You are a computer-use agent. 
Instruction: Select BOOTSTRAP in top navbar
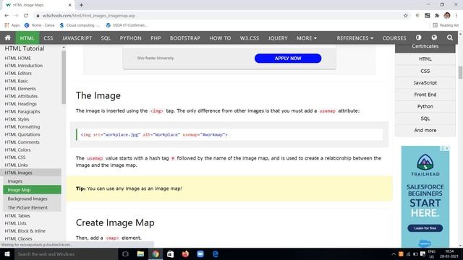click(185, 38)
